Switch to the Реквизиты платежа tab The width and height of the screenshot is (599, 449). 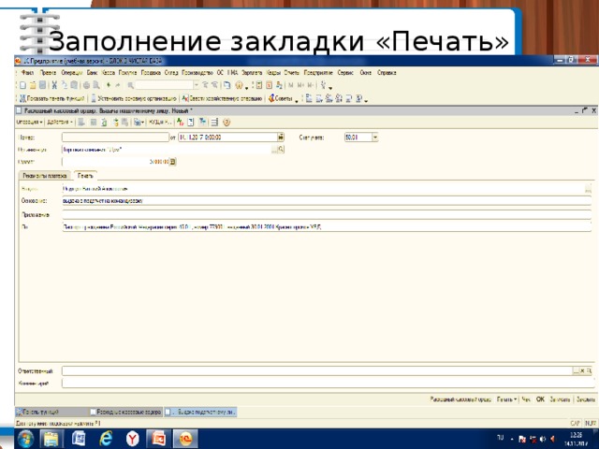pos(44,176)
